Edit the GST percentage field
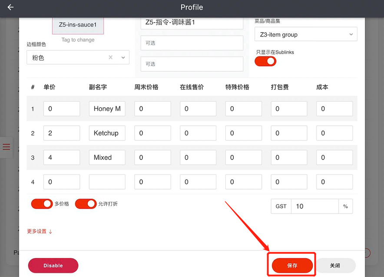 tap(314, 207)
